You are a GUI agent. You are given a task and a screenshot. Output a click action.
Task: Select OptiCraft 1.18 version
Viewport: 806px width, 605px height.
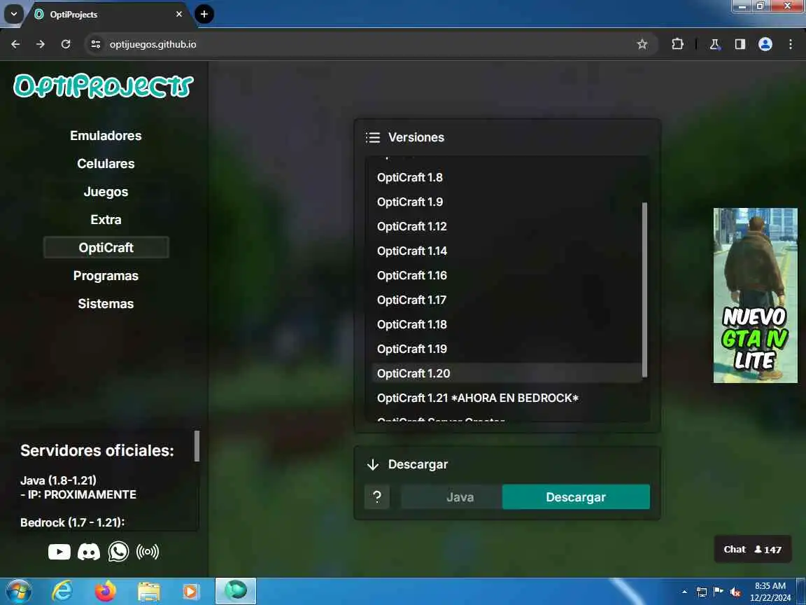[507, 325]
